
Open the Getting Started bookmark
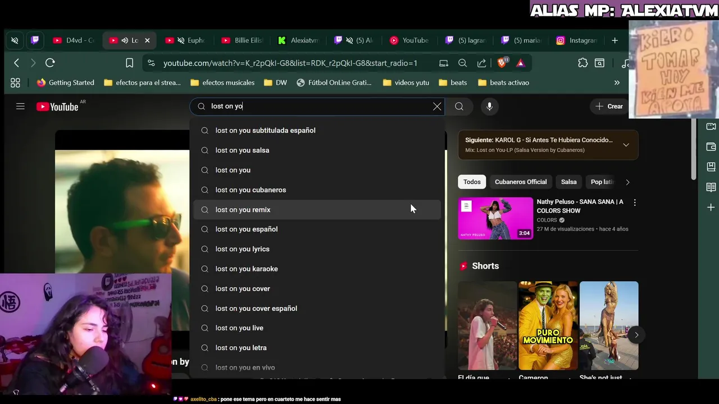click(x=65, y=82)
